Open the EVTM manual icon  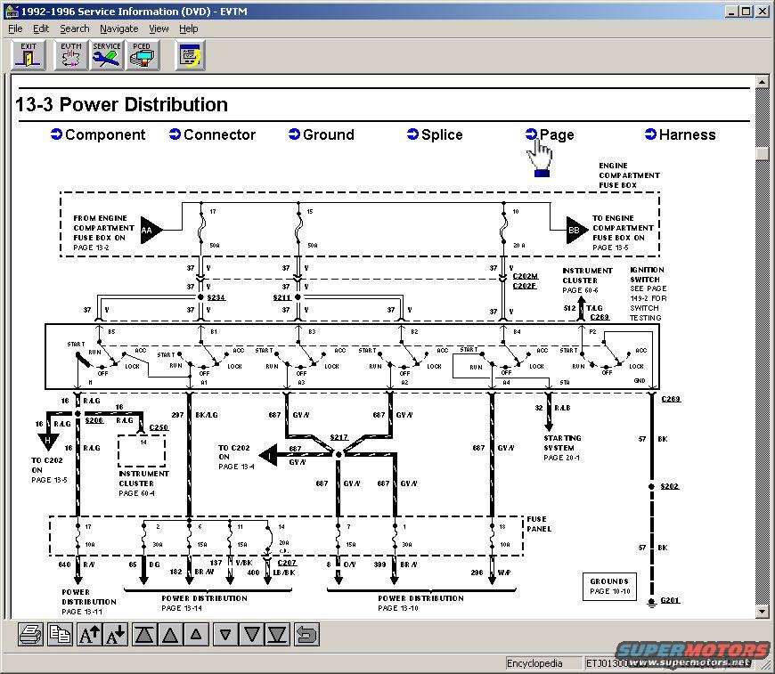[70, 55]
